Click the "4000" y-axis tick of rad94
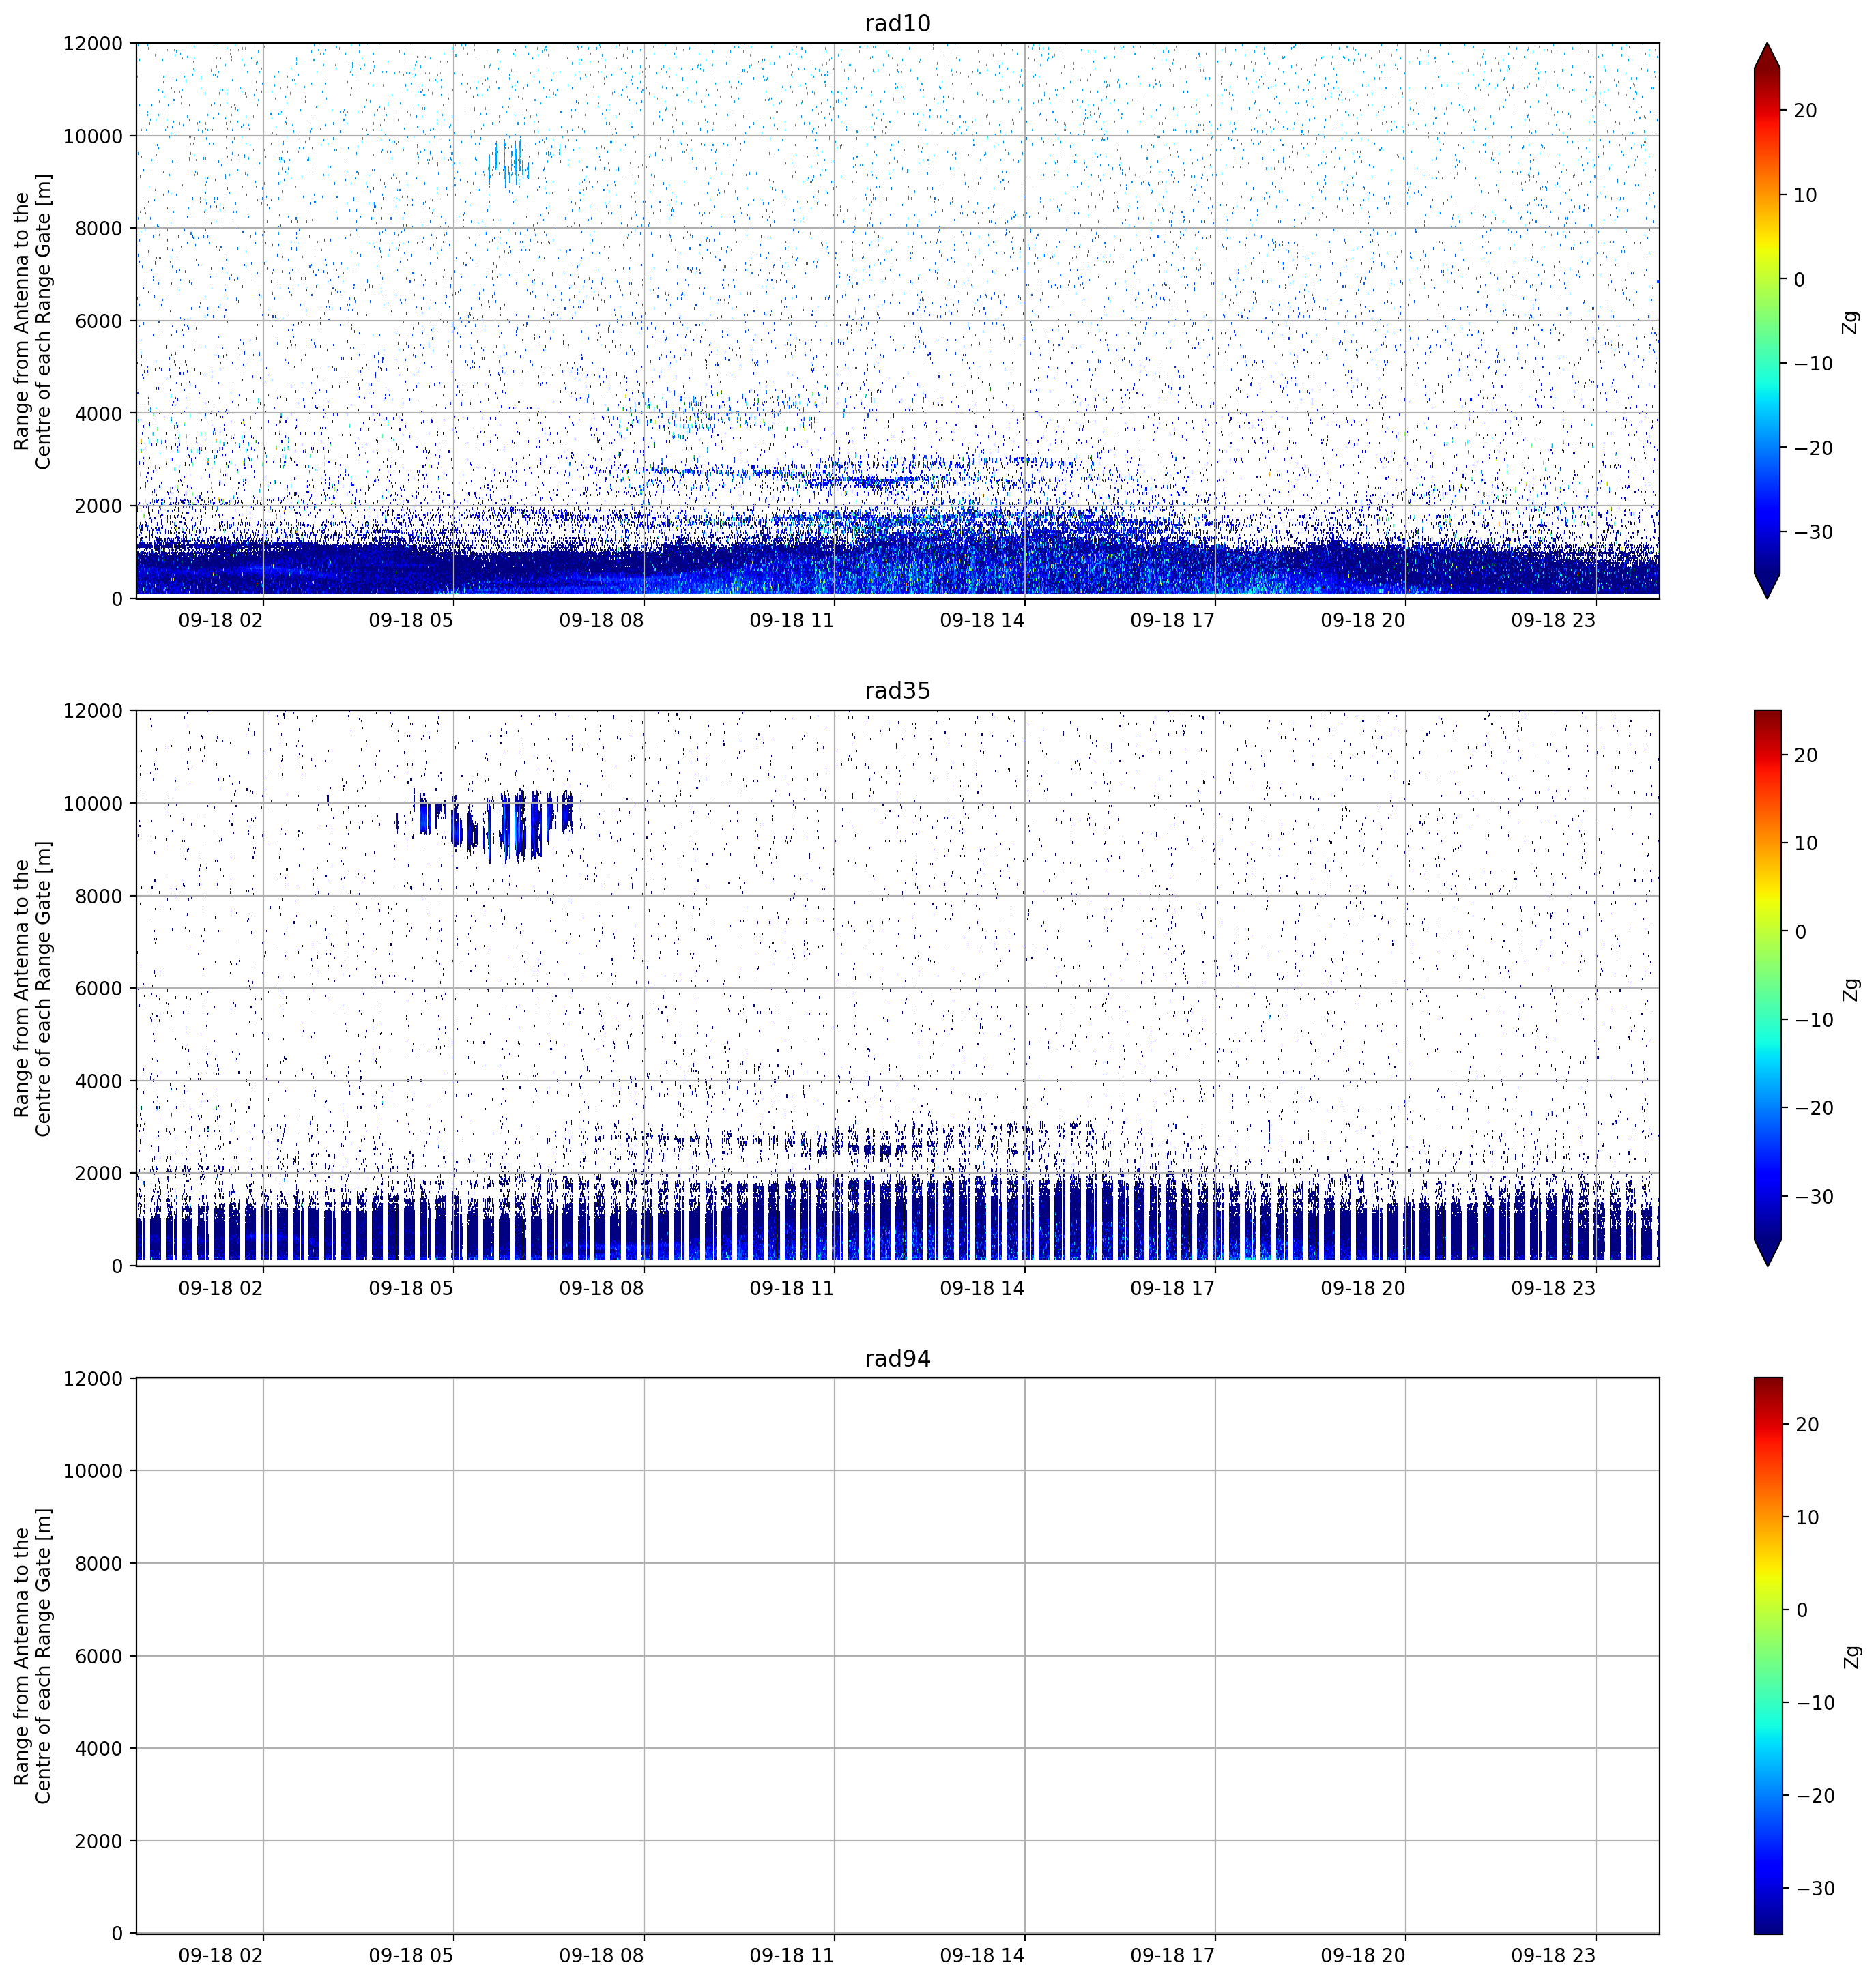Screen dimensions: 1876x1980 (x=98, y=1749)
